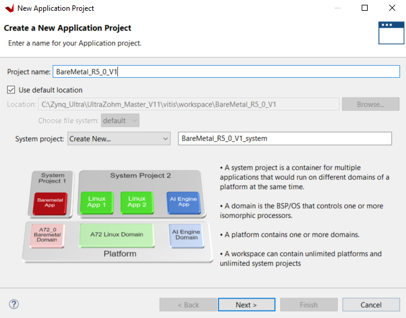This screenshot has height=318, width=406.
Task: Click the red Baremetal App block
Action: pyautogui.click(x=50, y=204)
